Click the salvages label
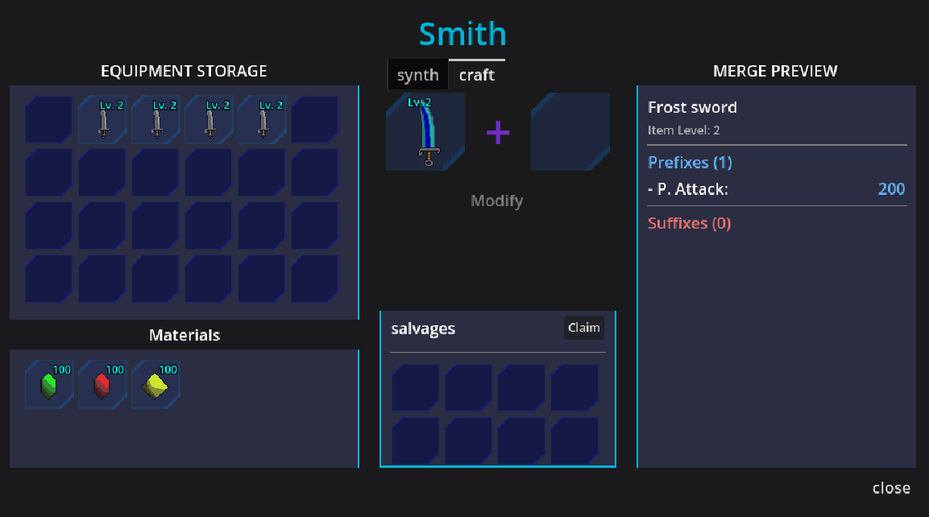Image resolution: width=929 pixels, height=517 pixels. click(423, 329)
